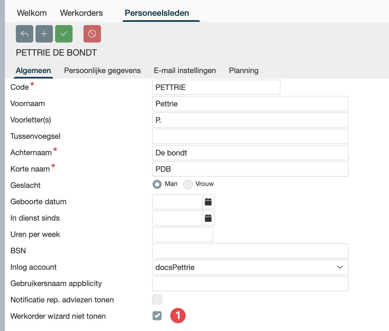This screenshot has width=389, height=331.
Task: Uncheck Werkorder wizard niet tonen
Action: (x=157, y=316)
